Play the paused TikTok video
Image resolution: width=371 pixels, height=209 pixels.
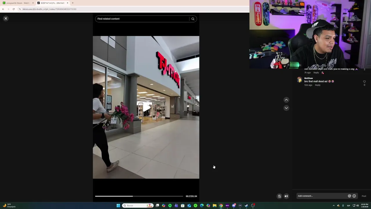click(x=146, y=107)
